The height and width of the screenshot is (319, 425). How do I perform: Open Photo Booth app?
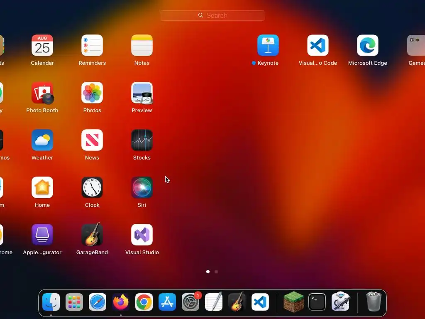coord(42,93)
